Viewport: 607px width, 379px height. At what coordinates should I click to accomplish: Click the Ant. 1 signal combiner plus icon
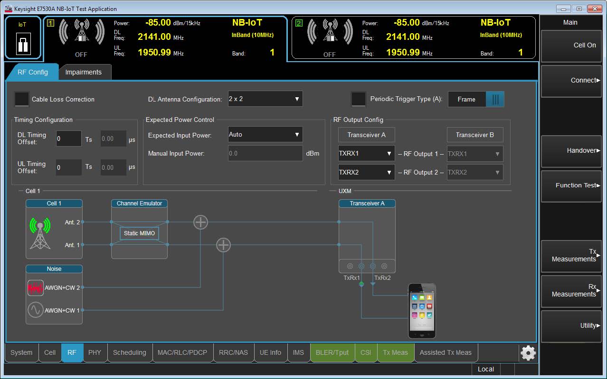[x=223, y=245]
